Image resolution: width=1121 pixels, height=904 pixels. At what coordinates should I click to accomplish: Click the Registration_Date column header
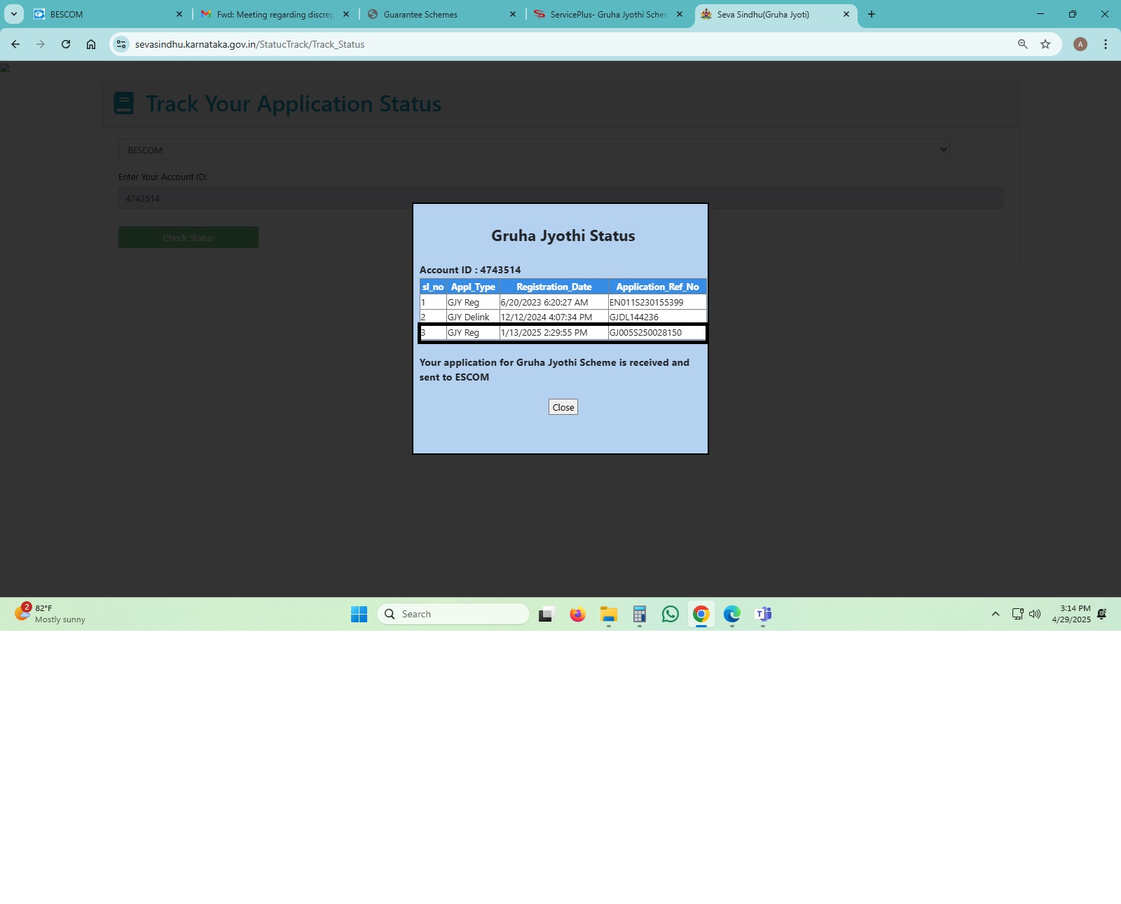[x=553, y=287]
